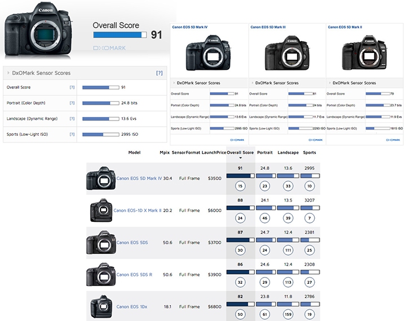
Task: Click the EOS 5DS R row thumbnail
Action: click(101, 274)
